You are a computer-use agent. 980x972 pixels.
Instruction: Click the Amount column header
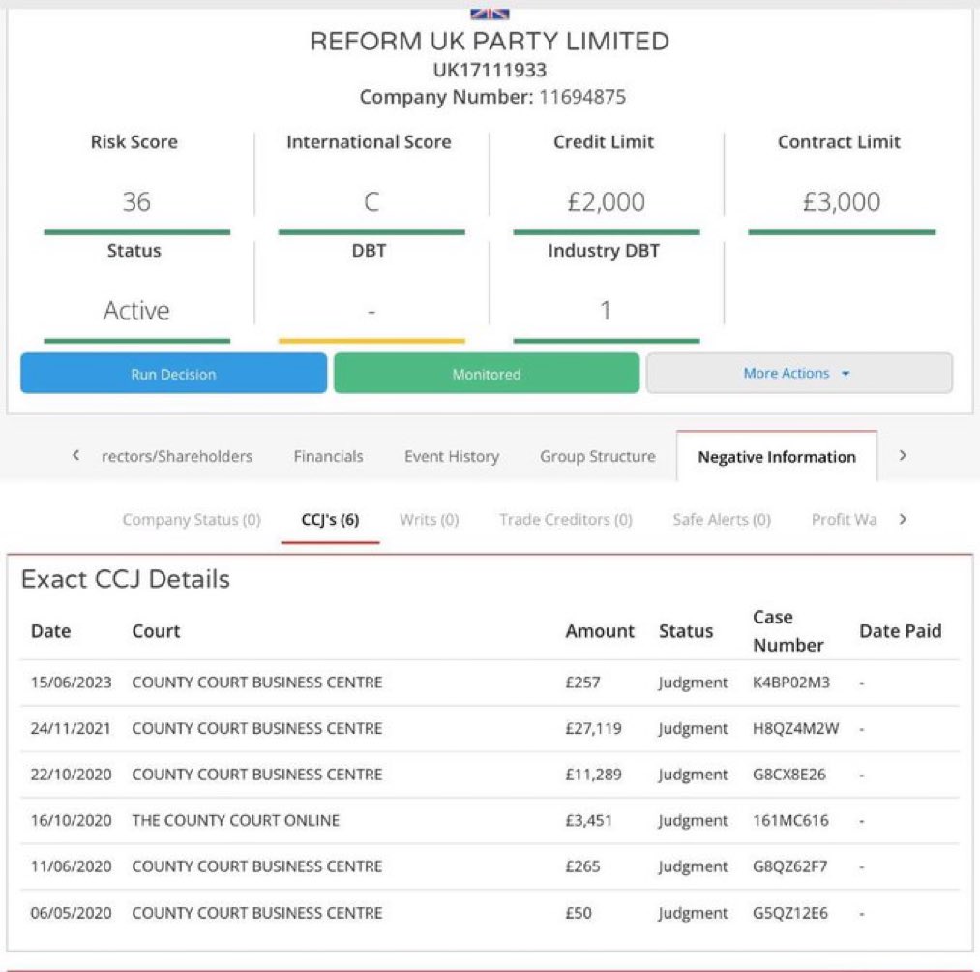(x=600, y=631)
